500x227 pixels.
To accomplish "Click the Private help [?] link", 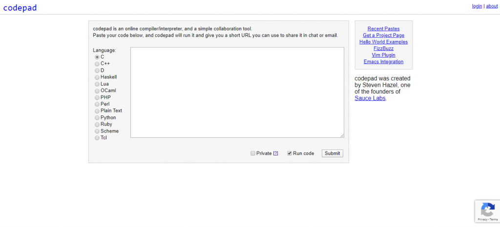I will pyautogui.click(x=275, y=153).
